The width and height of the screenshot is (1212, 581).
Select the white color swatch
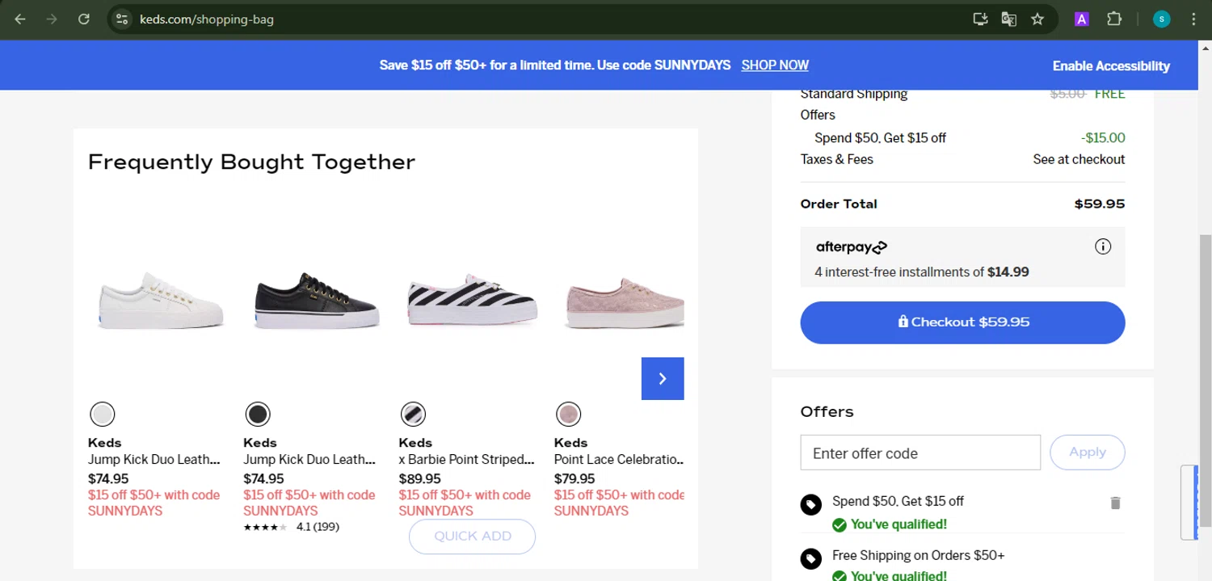[x=102, y=415]
